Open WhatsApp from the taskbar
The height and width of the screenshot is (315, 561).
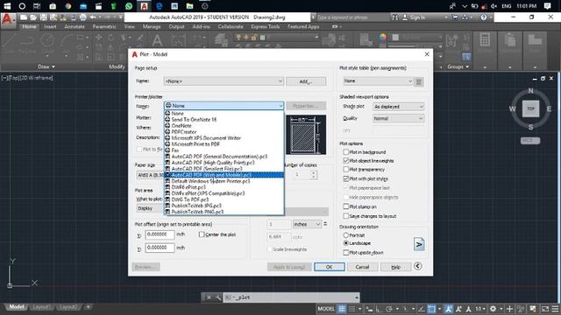point(129,6)
